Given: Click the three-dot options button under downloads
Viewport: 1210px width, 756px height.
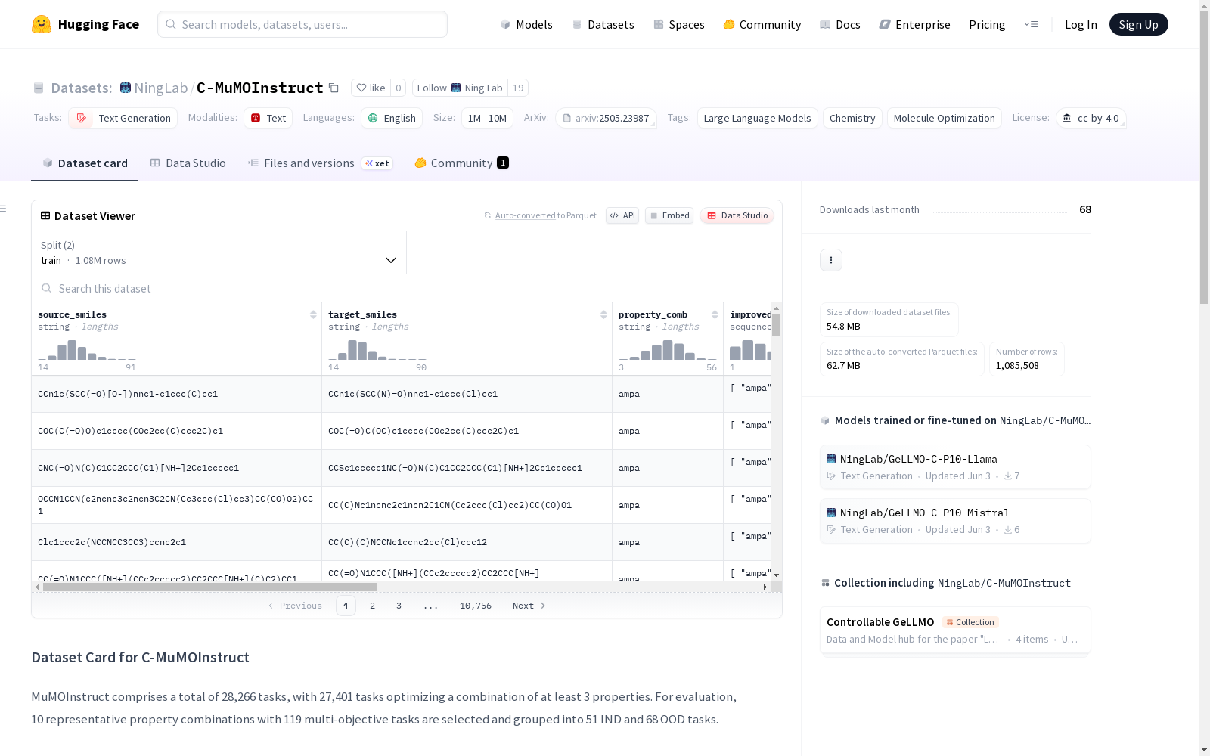Looking at the screenshot, I should point(831,260).
